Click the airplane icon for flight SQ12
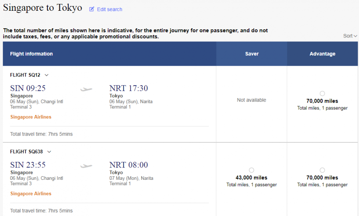The image size is (359, 216). click(x=86, y=89)
